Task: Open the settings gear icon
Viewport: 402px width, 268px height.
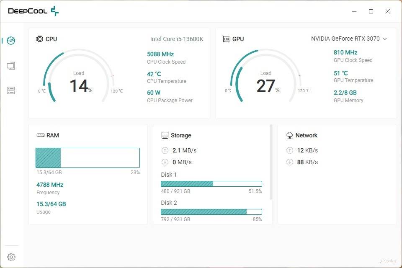Action: click(x=11, y=257)
